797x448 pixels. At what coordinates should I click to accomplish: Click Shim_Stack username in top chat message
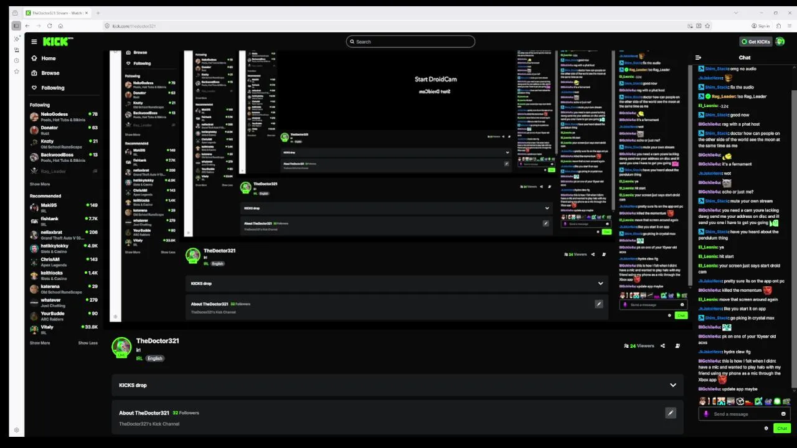click(717, 68)
